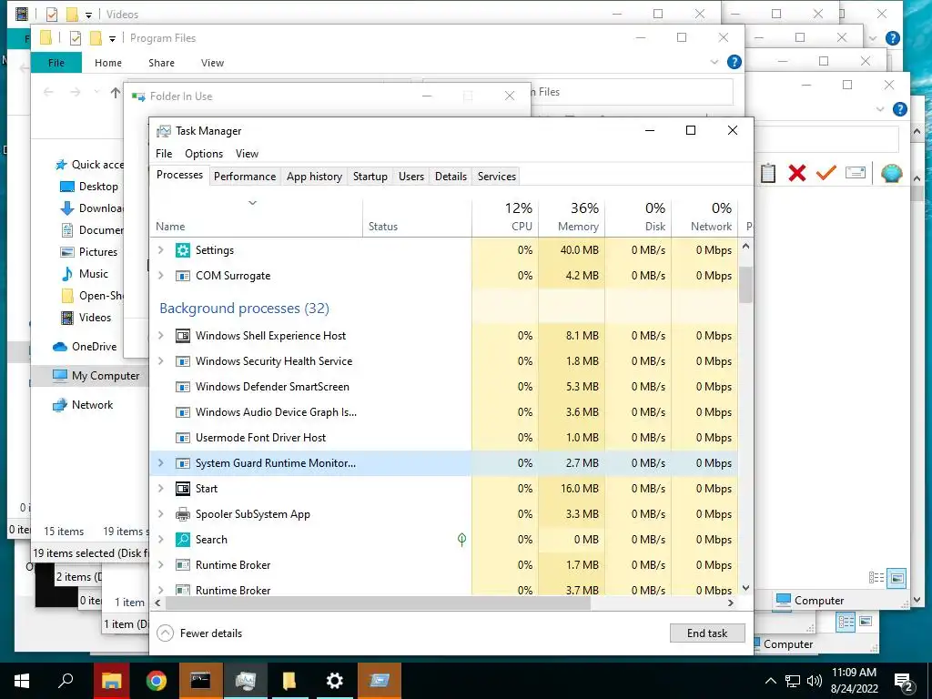932x699 pixels.
Task: Open File Explorer from the taskbar
Action: click(111, 681)
